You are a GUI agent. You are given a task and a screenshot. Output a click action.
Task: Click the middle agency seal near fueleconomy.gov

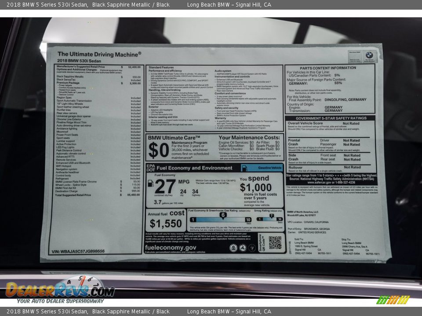[x=243, y=248]
